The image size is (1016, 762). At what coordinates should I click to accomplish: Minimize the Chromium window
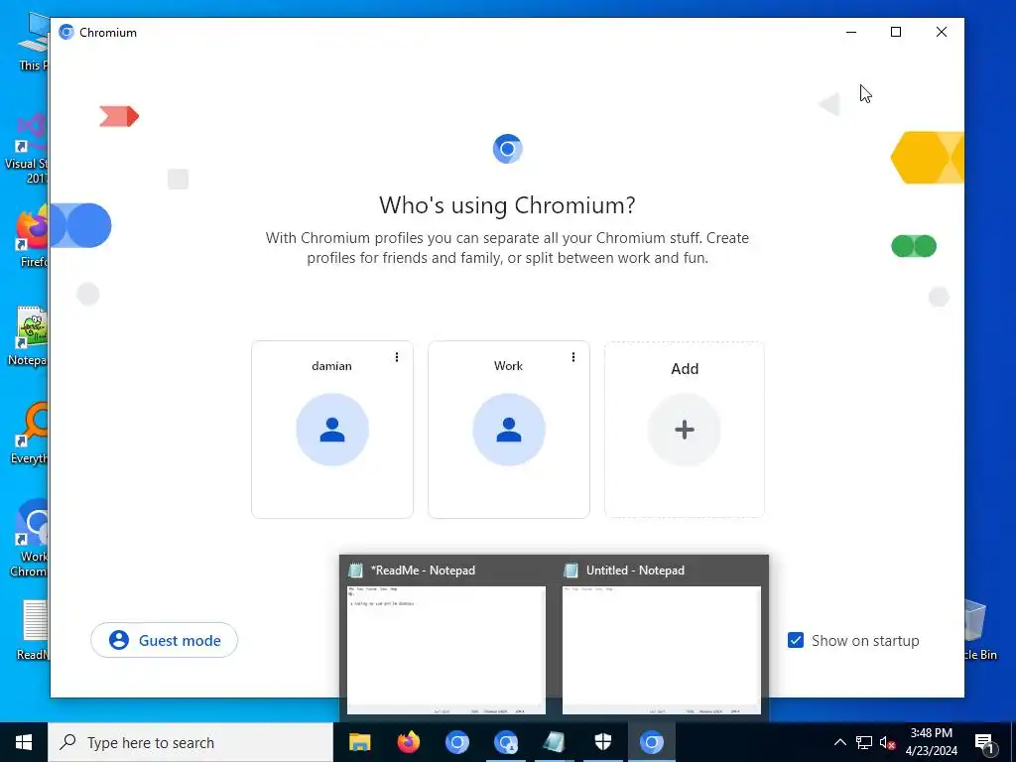pos(851,32)
